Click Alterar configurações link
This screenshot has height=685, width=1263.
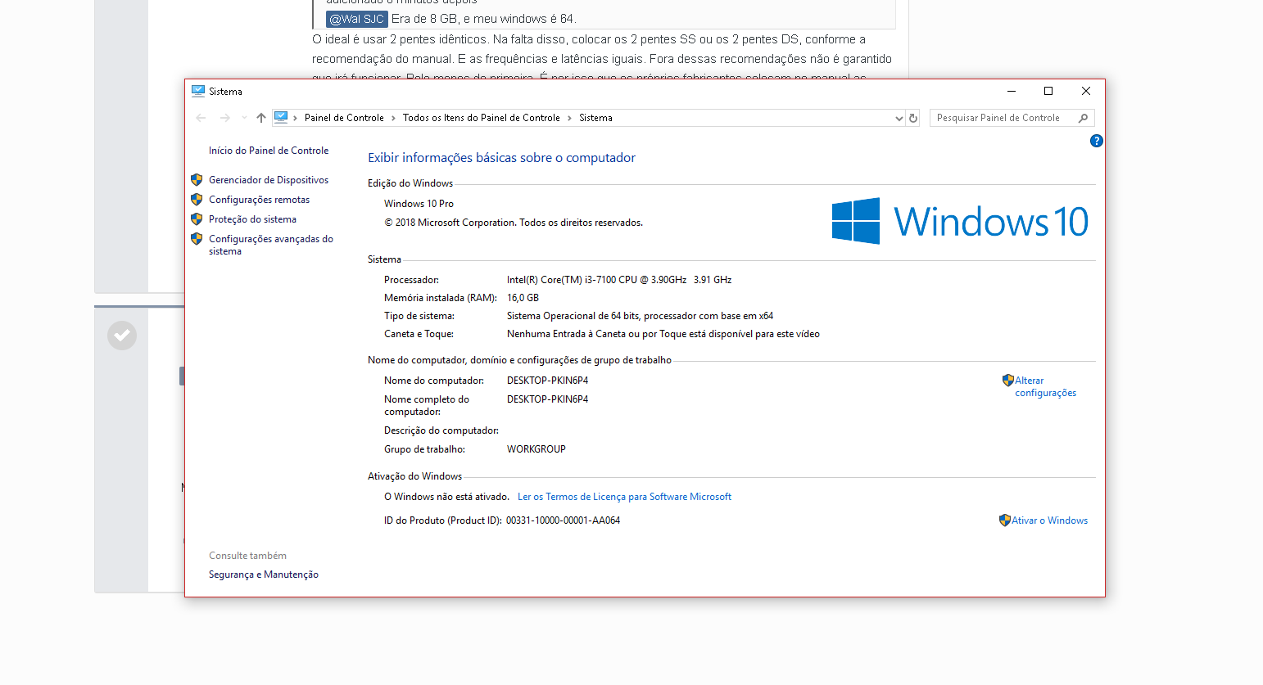tap(1046, 386)
